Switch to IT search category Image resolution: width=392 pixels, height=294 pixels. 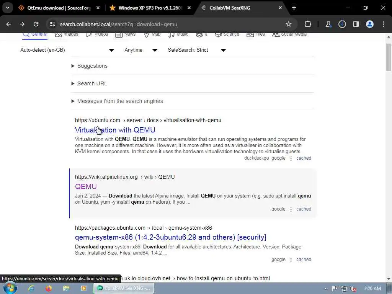pos(201,34)
